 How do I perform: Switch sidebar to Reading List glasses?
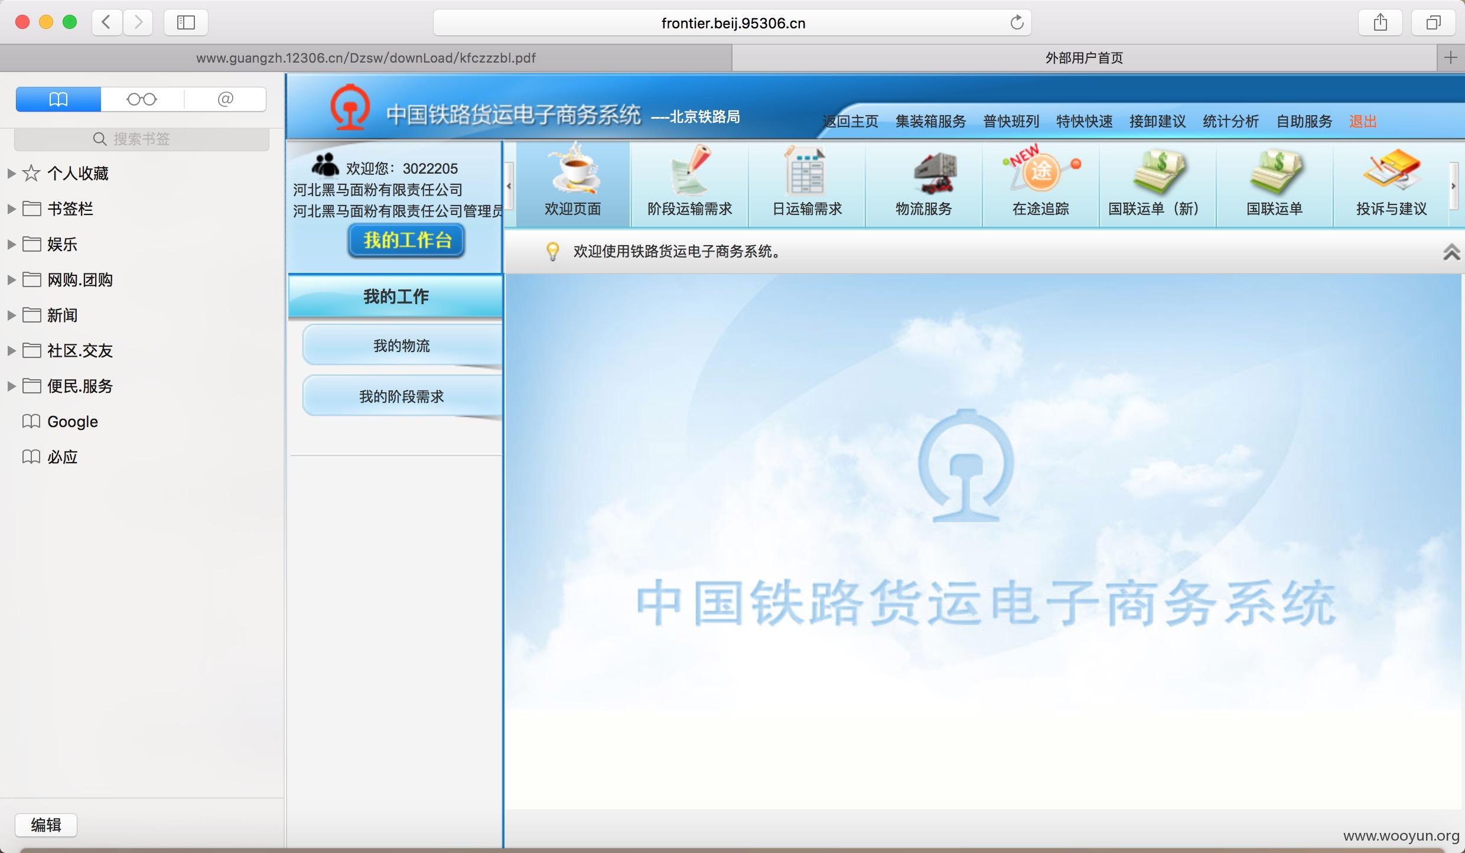(x=142, y=99)
